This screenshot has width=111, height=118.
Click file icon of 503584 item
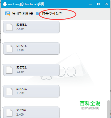tap(9, 49)
